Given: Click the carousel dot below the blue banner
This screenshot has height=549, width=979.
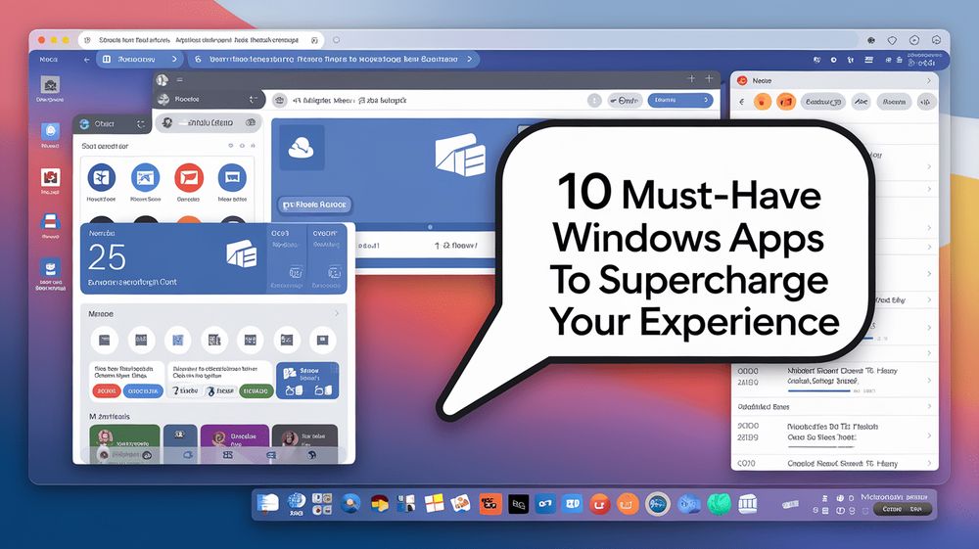Looking at the screenshot, I should (430, 227).
